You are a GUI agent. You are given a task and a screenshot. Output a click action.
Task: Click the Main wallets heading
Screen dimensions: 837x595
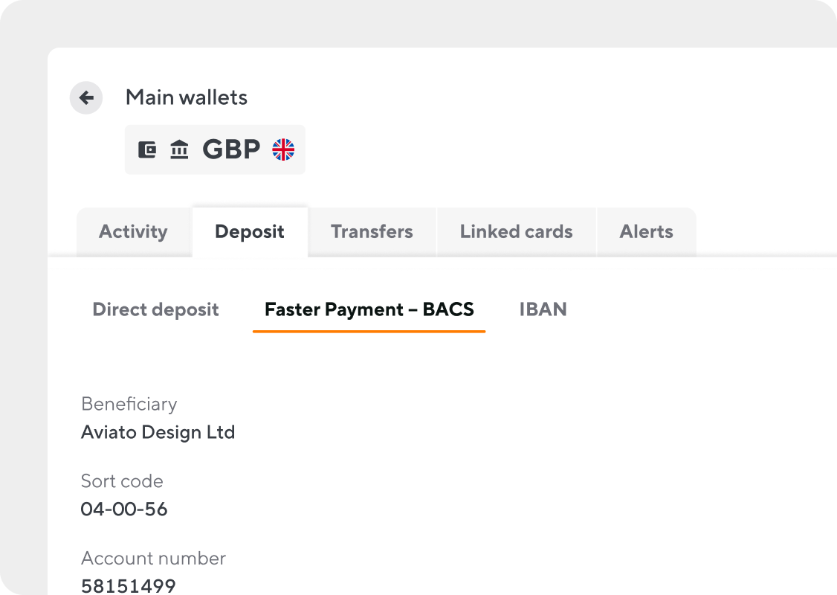(x=187, y=97)
